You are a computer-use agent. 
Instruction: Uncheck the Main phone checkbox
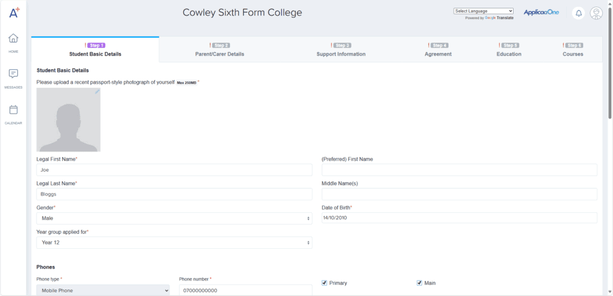click(x=420, y=283)
